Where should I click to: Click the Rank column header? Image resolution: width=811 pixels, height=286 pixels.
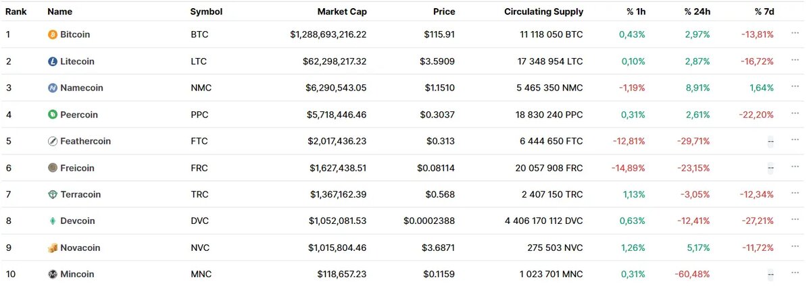[x=16, y=11]
